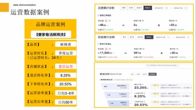
Task: Click the yellow 一般 badge in the 23,205 row
Action: coord(155,85)
